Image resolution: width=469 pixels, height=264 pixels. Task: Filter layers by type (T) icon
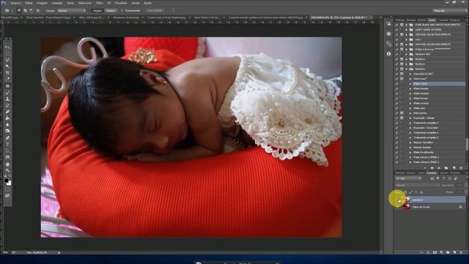[x=444, y=178]
